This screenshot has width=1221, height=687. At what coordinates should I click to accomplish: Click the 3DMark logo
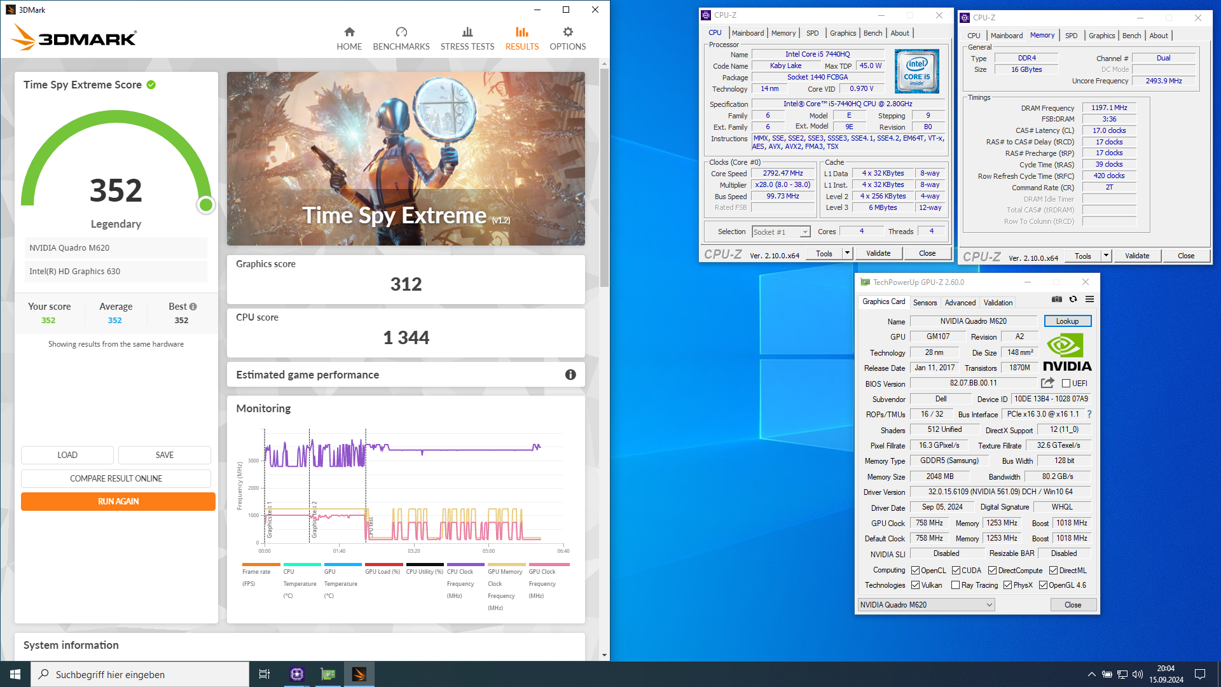tap(74, 38)
